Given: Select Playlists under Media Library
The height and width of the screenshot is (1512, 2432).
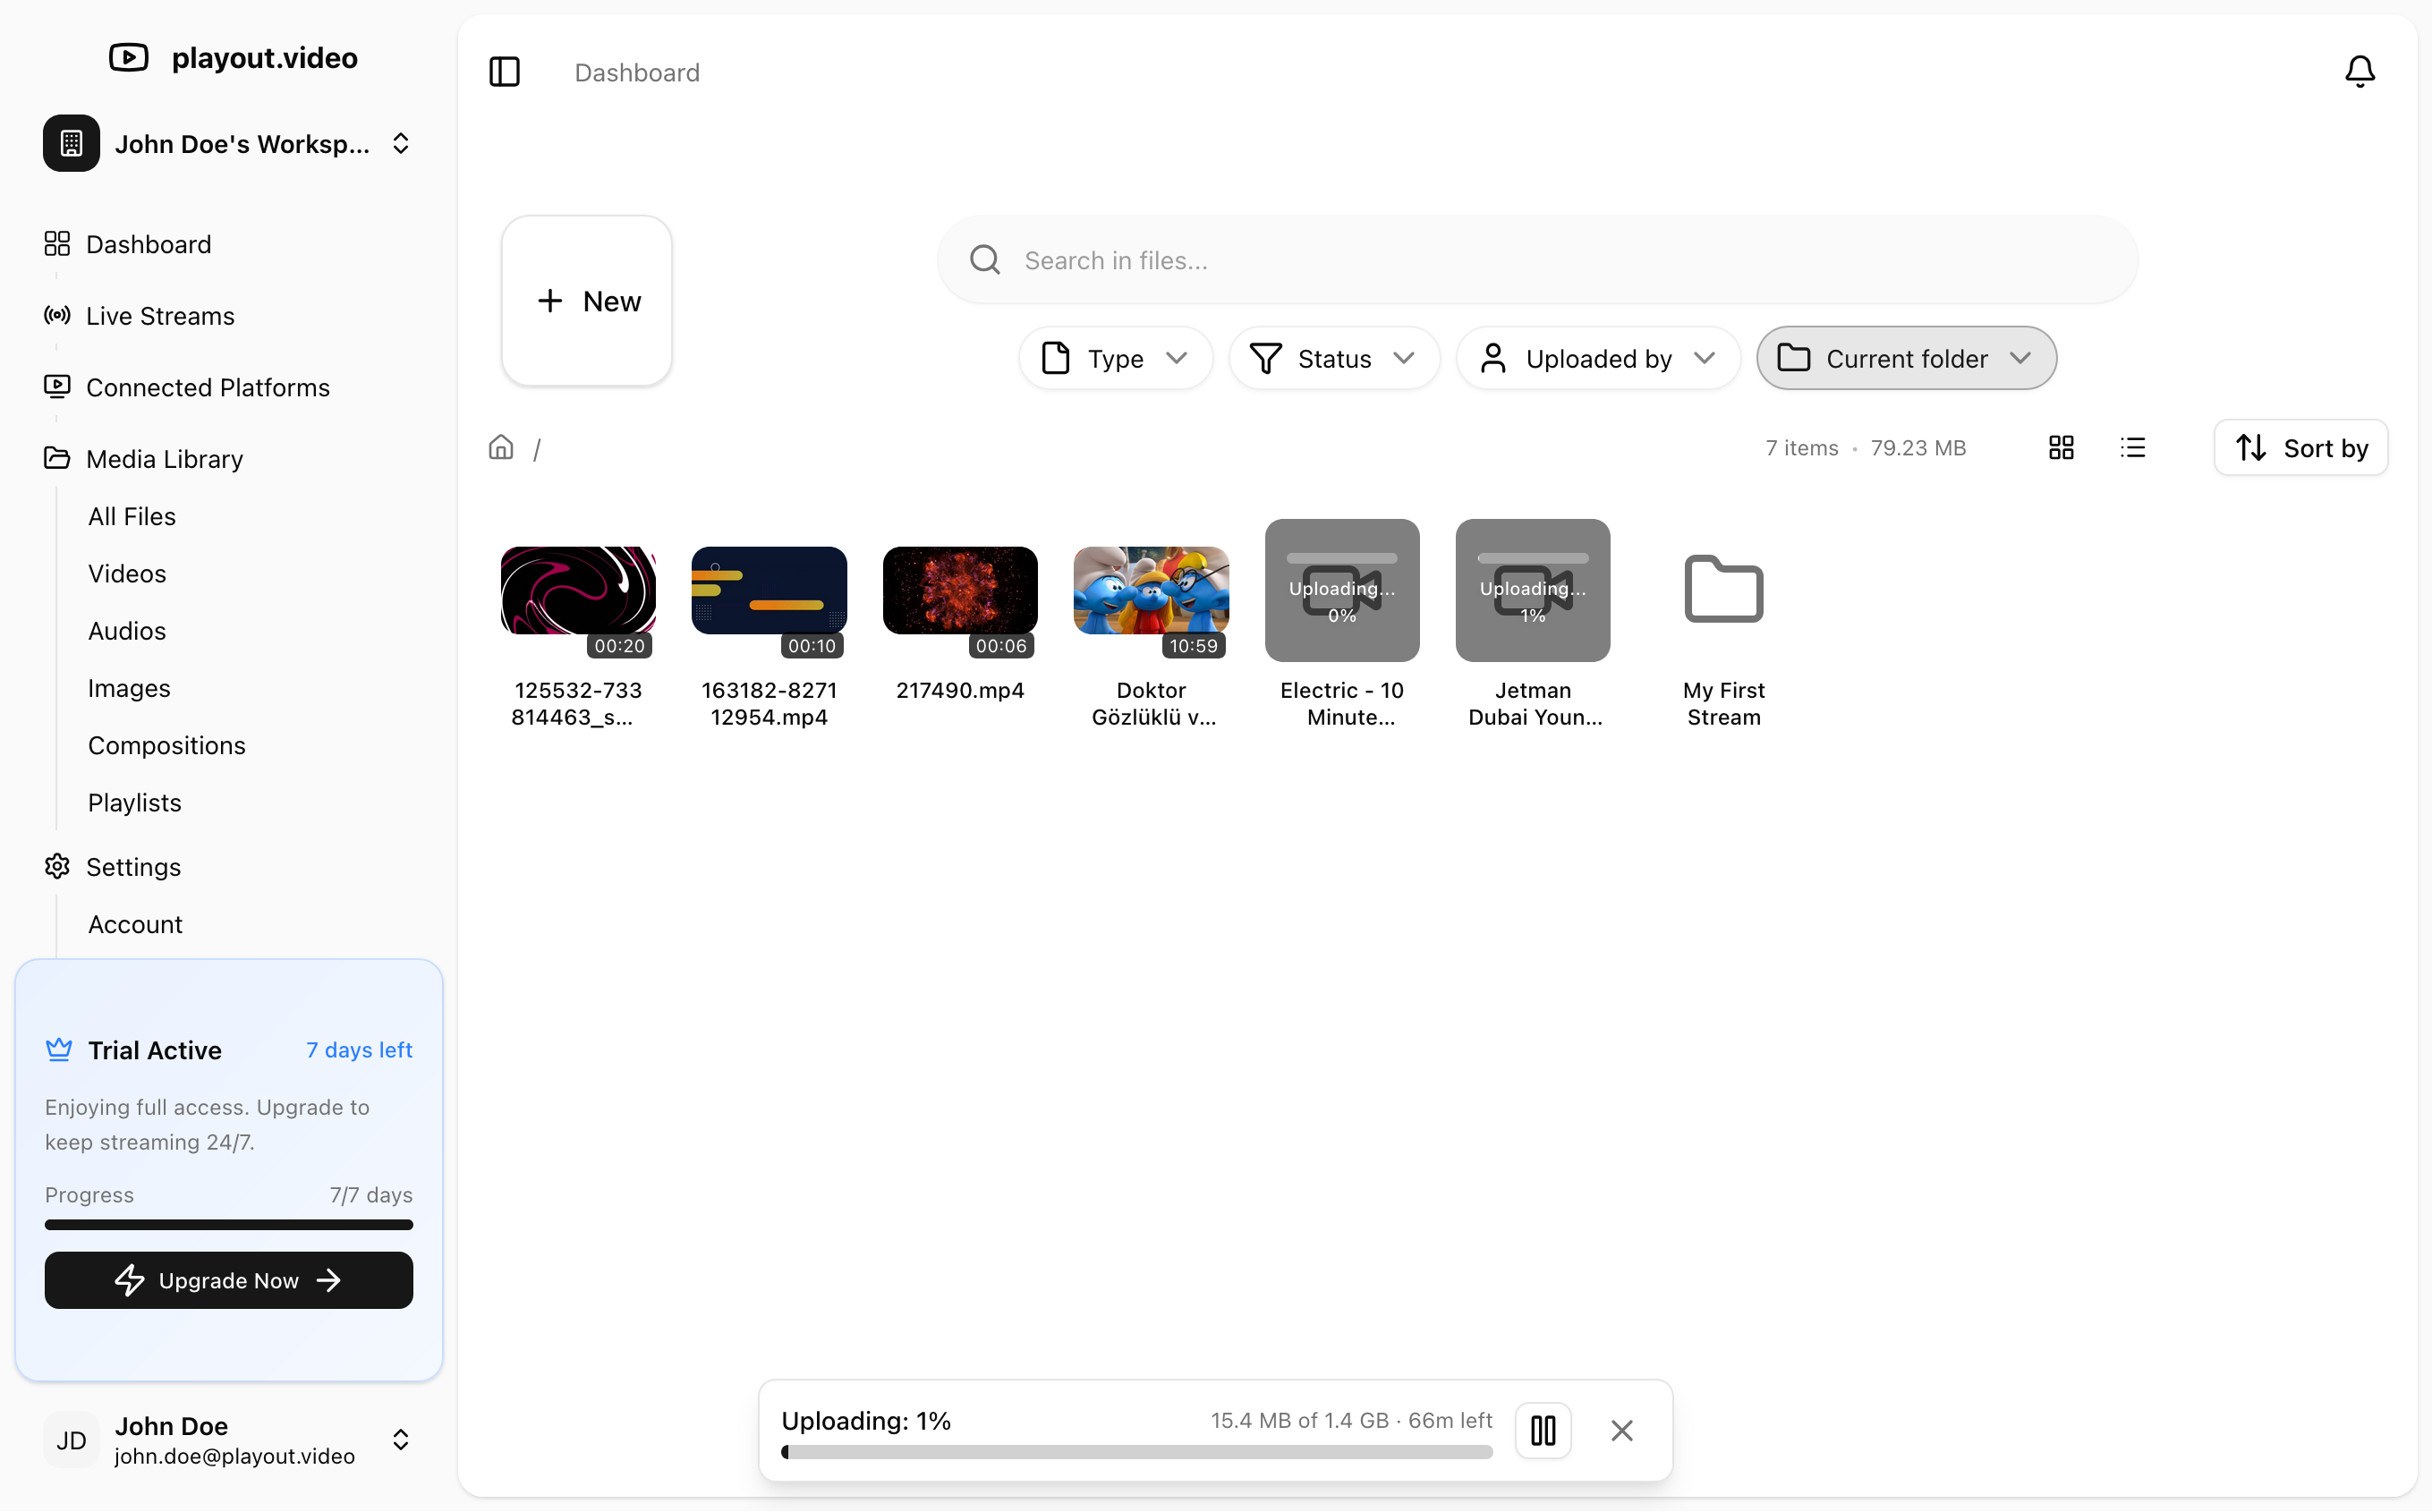Looking at the screenshot, I should [134, 802].
